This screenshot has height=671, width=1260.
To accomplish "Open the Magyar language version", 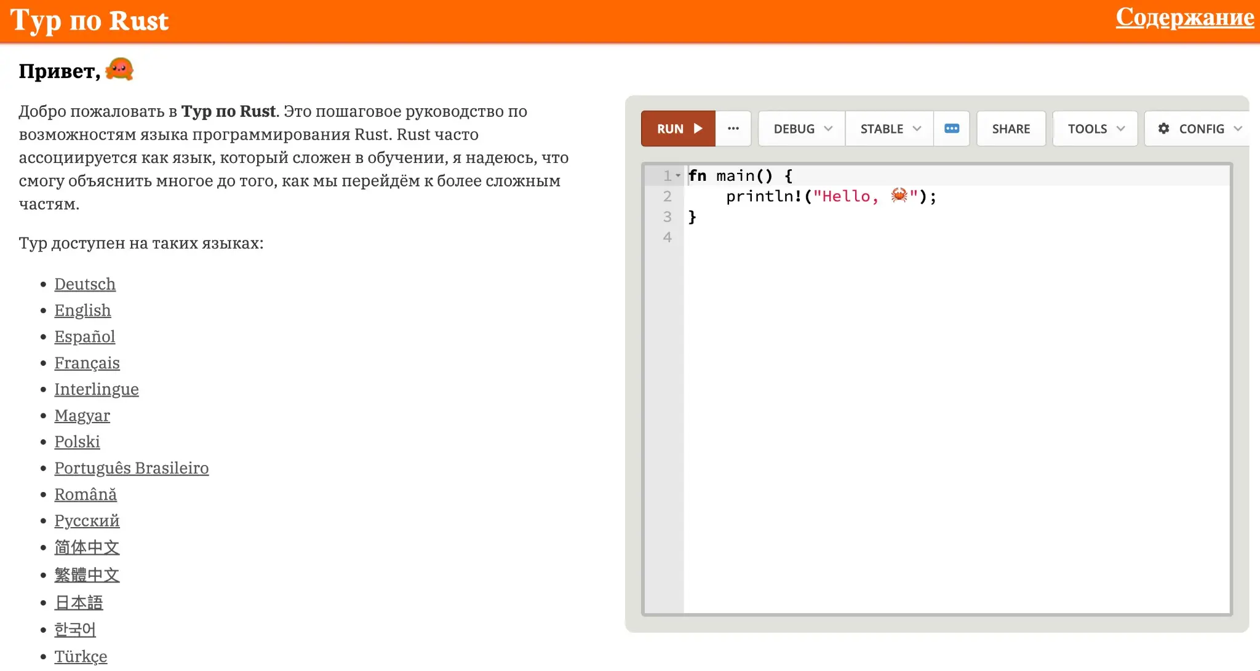I will point(82,416).
